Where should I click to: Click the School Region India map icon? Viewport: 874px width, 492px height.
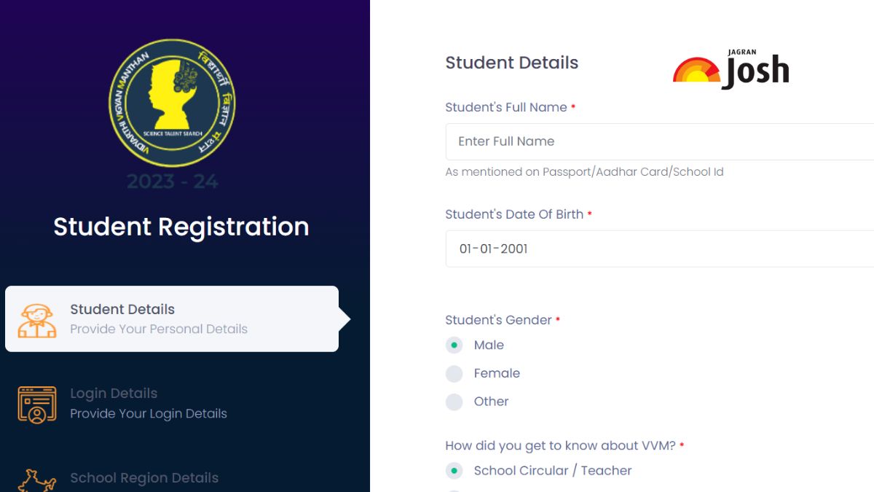coord(37,481)
